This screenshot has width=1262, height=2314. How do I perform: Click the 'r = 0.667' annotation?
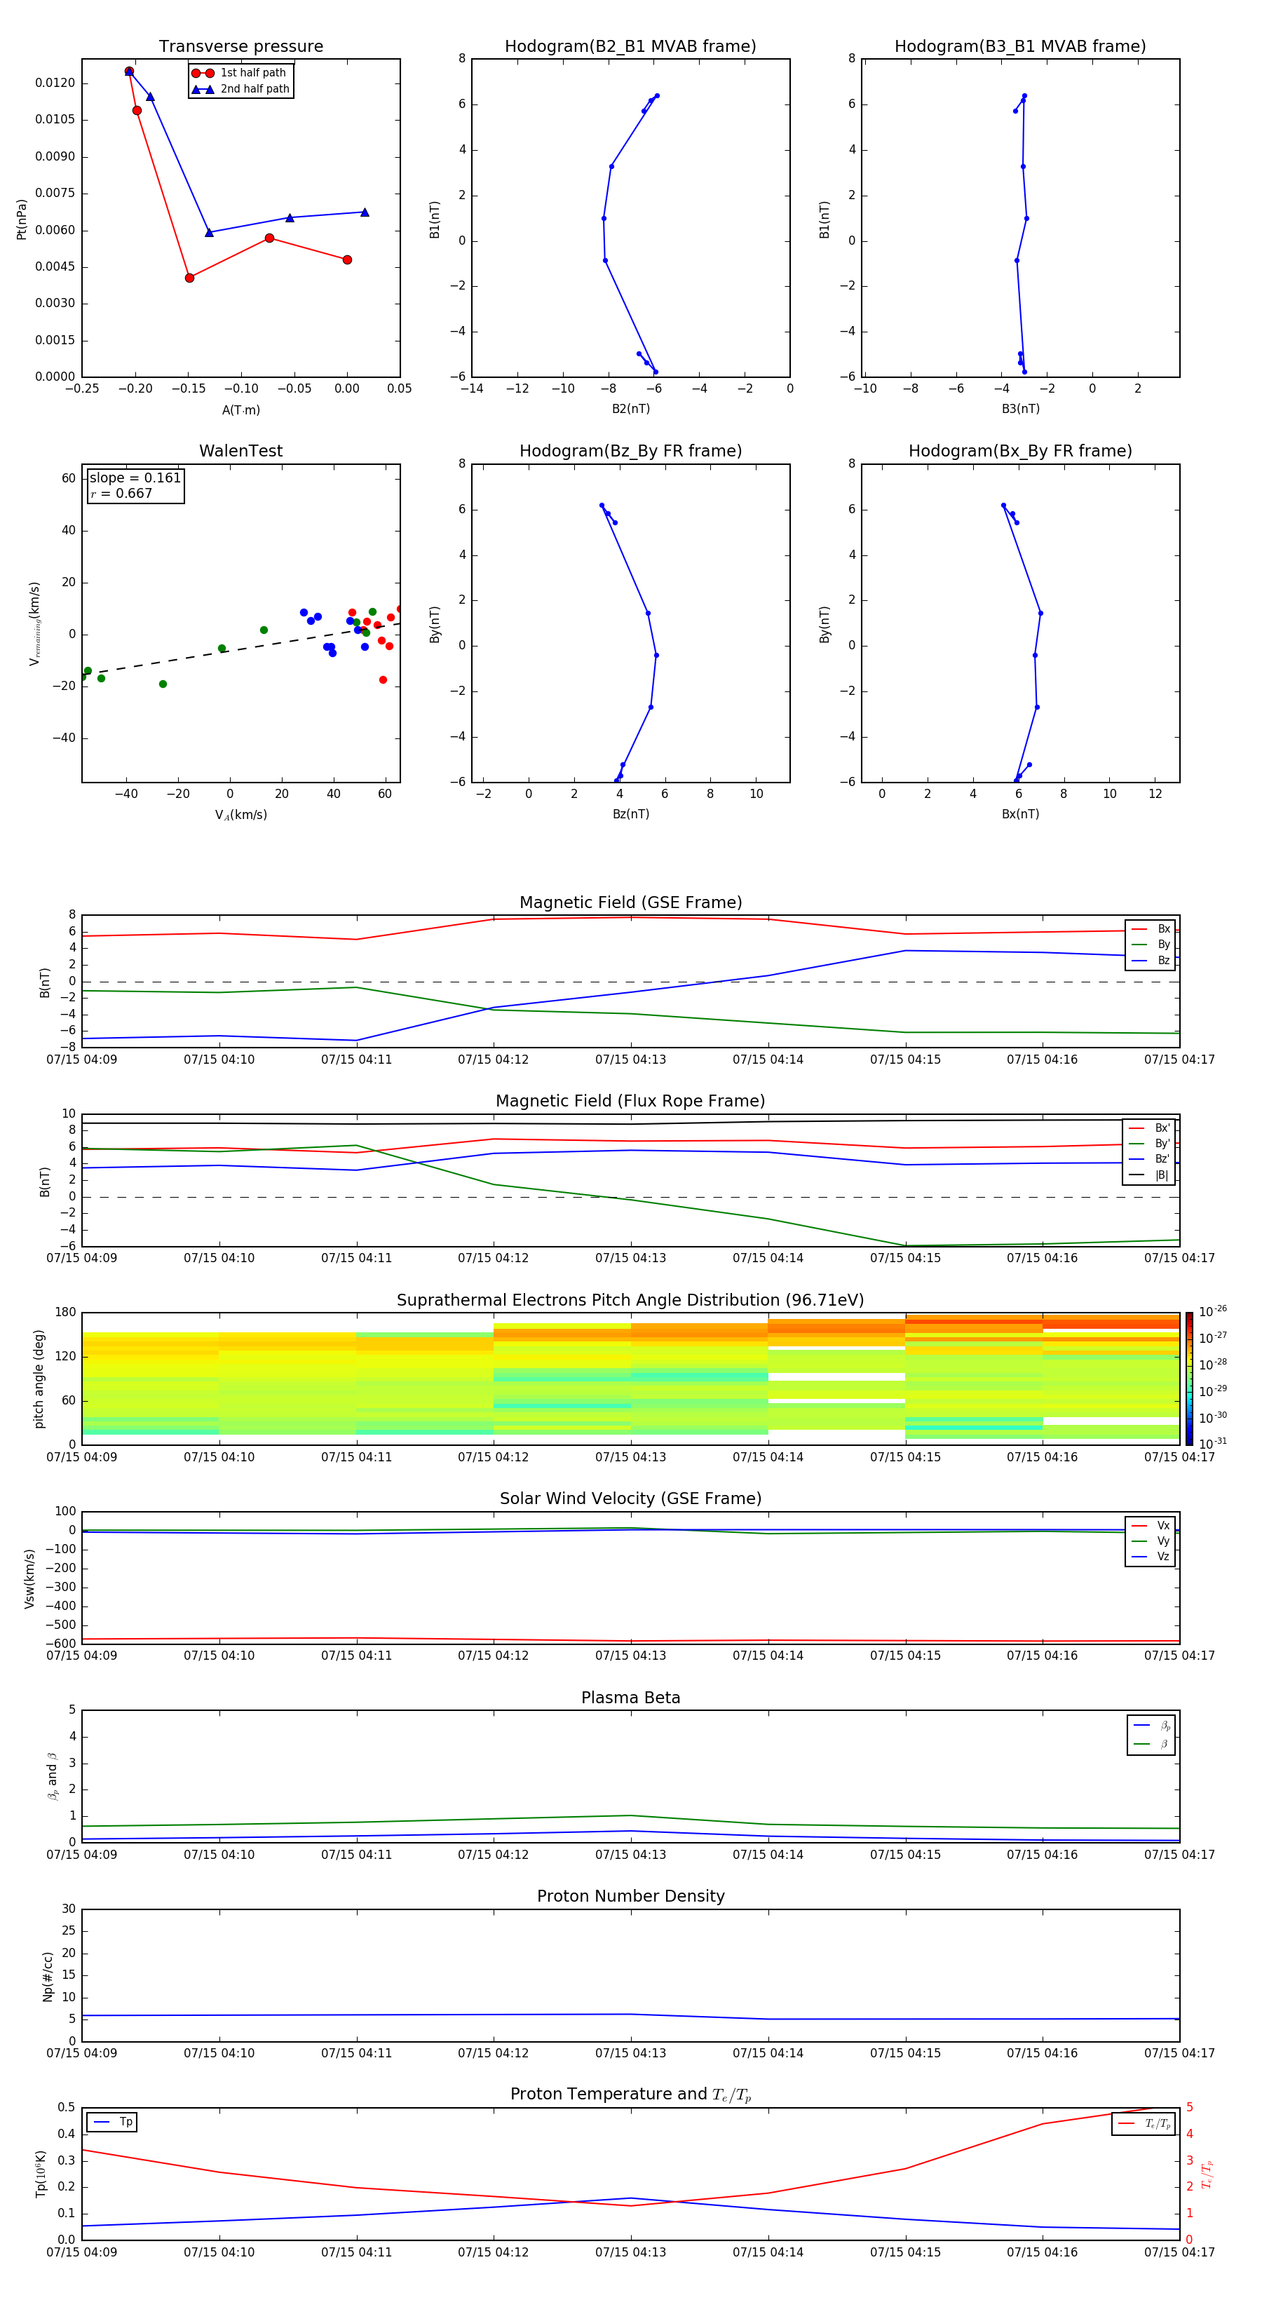click(x=121, y=493)
